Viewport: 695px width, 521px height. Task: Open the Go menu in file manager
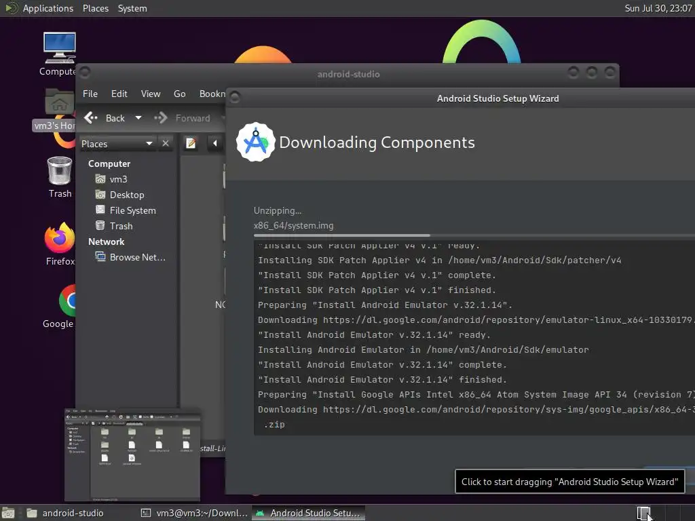[x=179, y=94]
